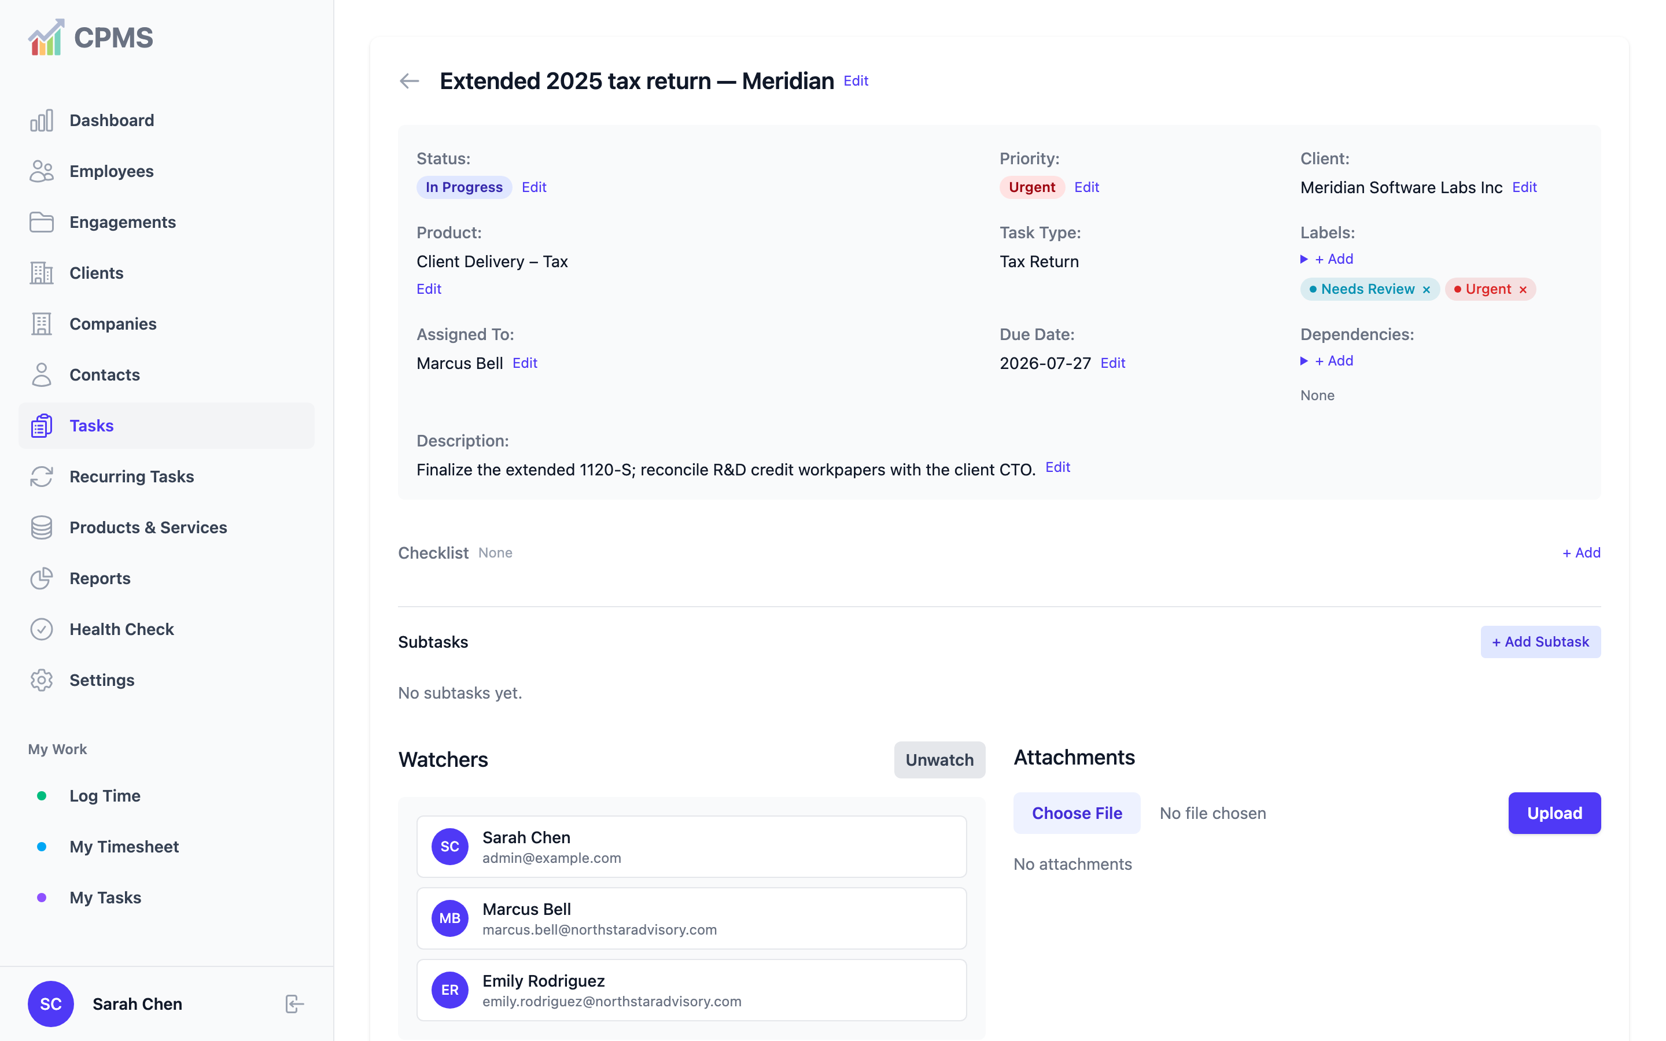Click the Products & Services stack icon
Viewport: 1666px width, 1041px height.
tap(41, 527)
